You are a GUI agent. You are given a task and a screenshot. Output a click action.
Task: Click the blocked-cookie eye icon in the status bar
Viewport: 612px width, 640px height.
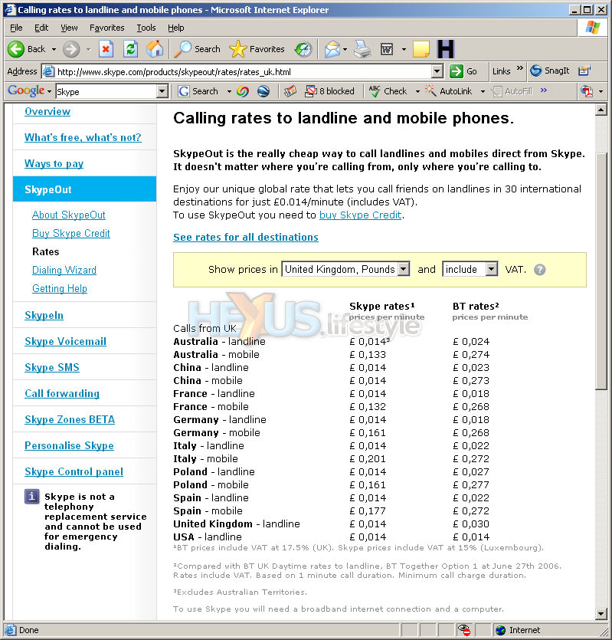[463, 630]
